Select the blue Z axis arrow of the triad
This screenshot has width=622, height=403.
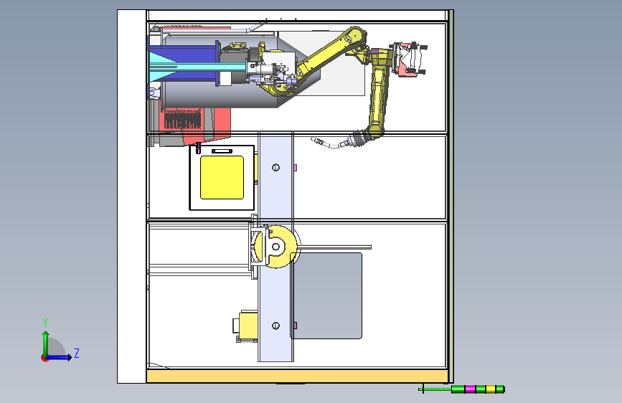pos(59,357)
